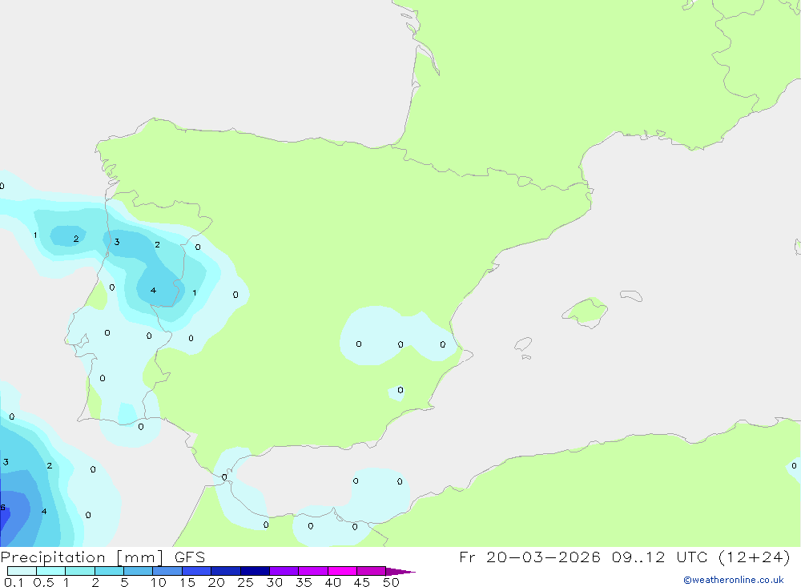This screenshot has height=587, width=801.
Task: Click the date '20-03-2026' in the footer
Action: pos(543,557)
